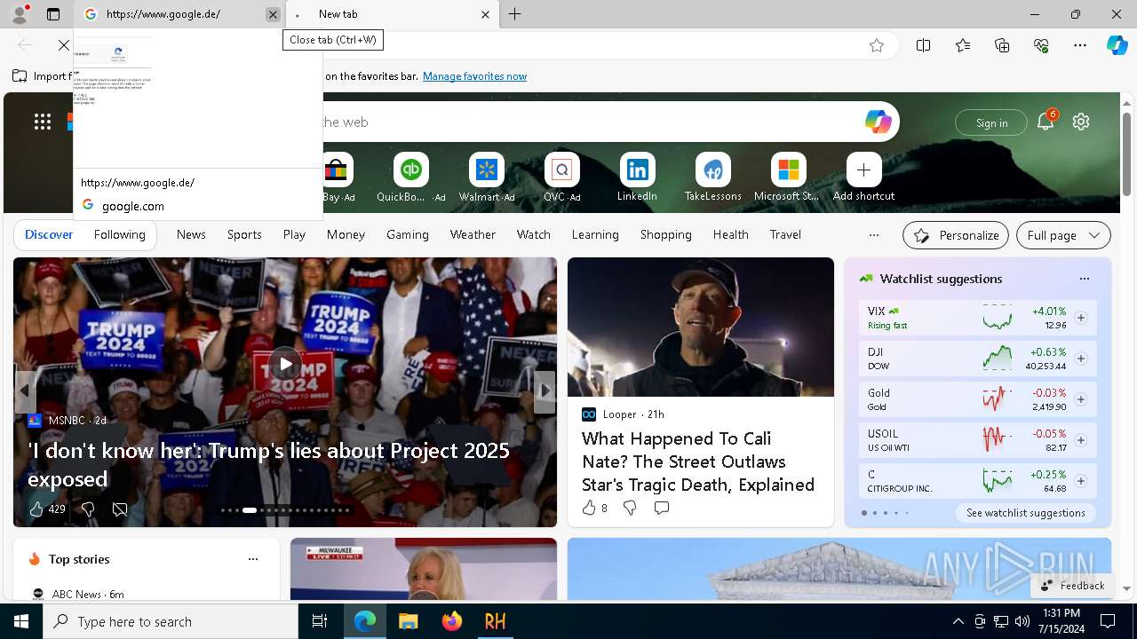This screenshot has height=639, width=1137.
Task: Add USOIL to watchlist
Action: click(x=1081, y=440)
